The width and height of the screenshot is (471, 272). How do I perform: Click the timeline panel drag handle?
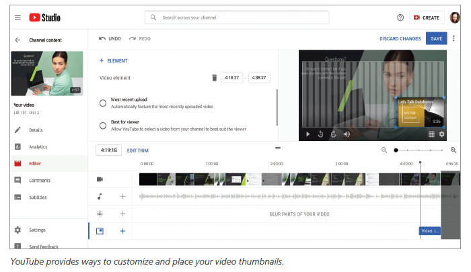point(278,148)
